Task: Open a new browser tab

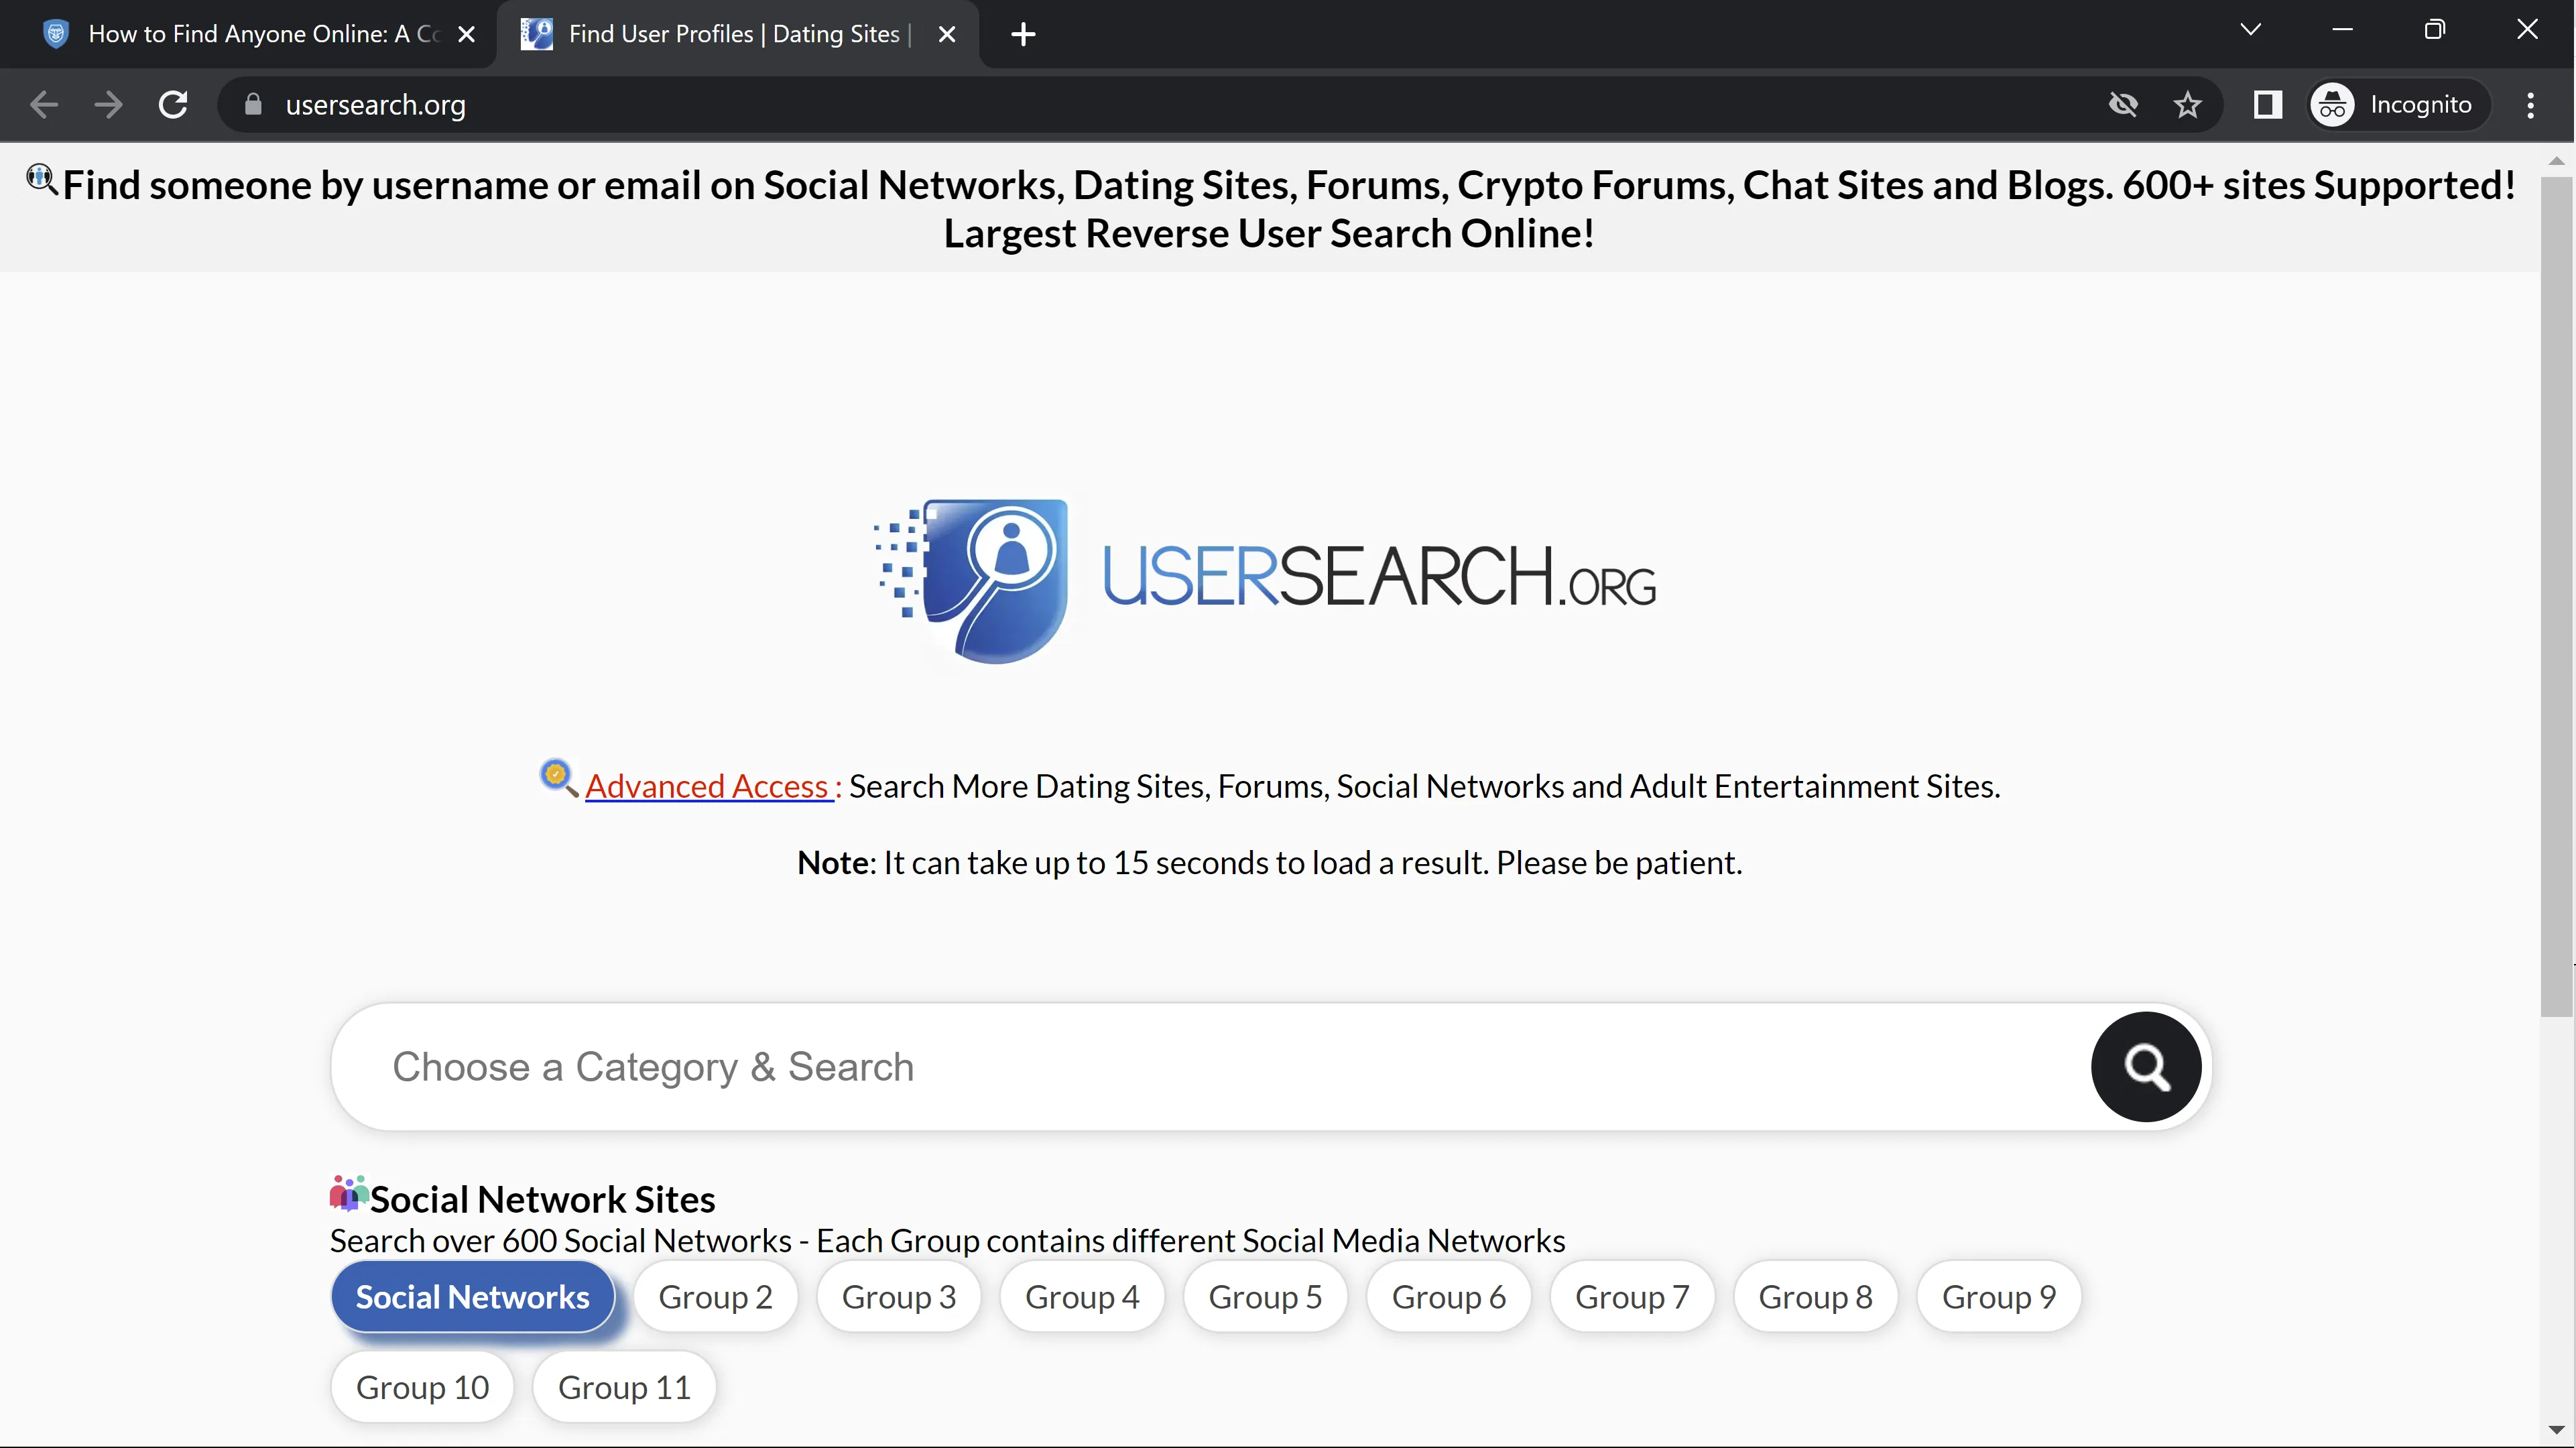Action: pos(1022,35)
